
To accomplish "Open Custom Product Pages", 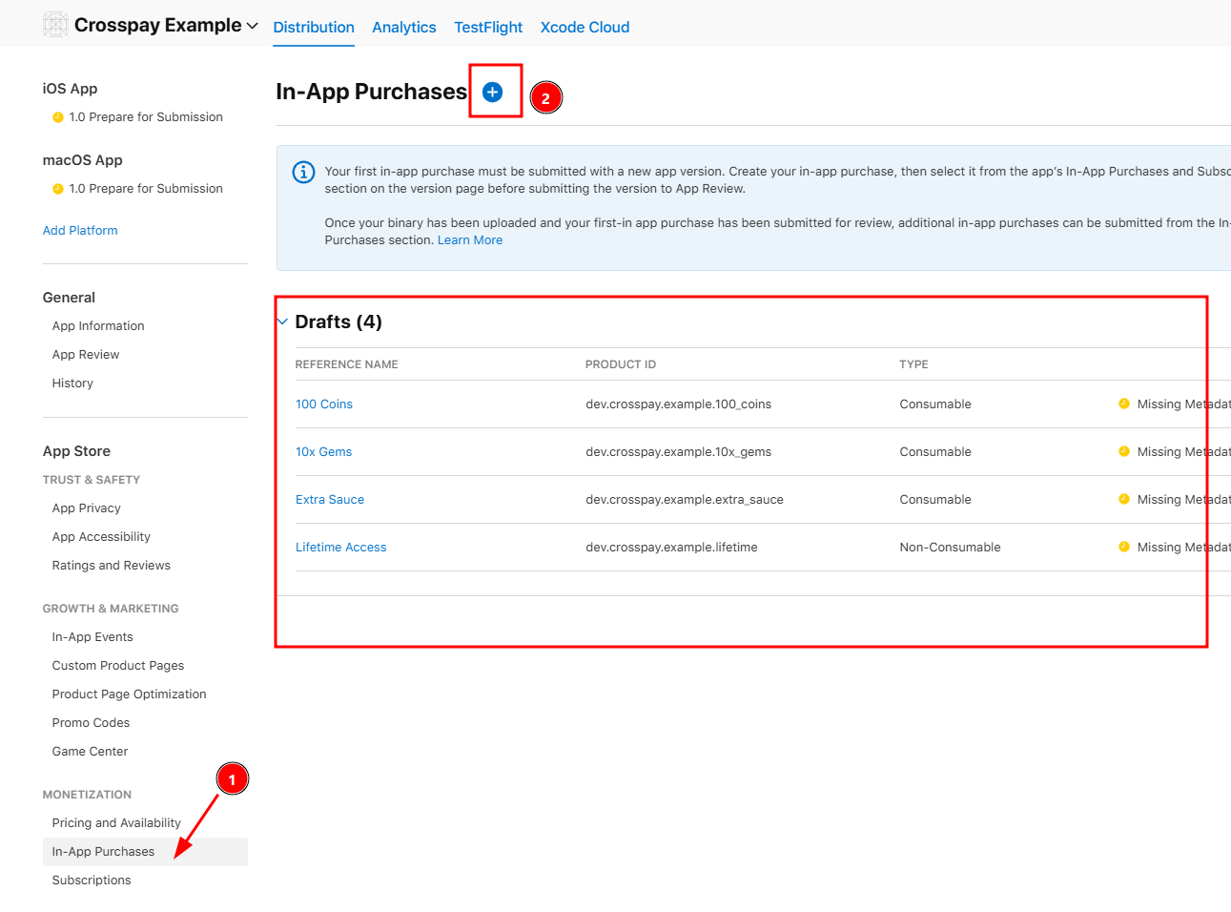I will pyautogui.click(x=118, y=666).
